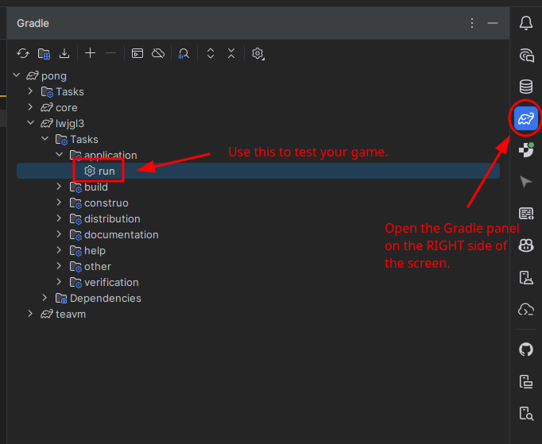Select the core module label
Viewport: 542px width, 444px height.
point(67,108)
